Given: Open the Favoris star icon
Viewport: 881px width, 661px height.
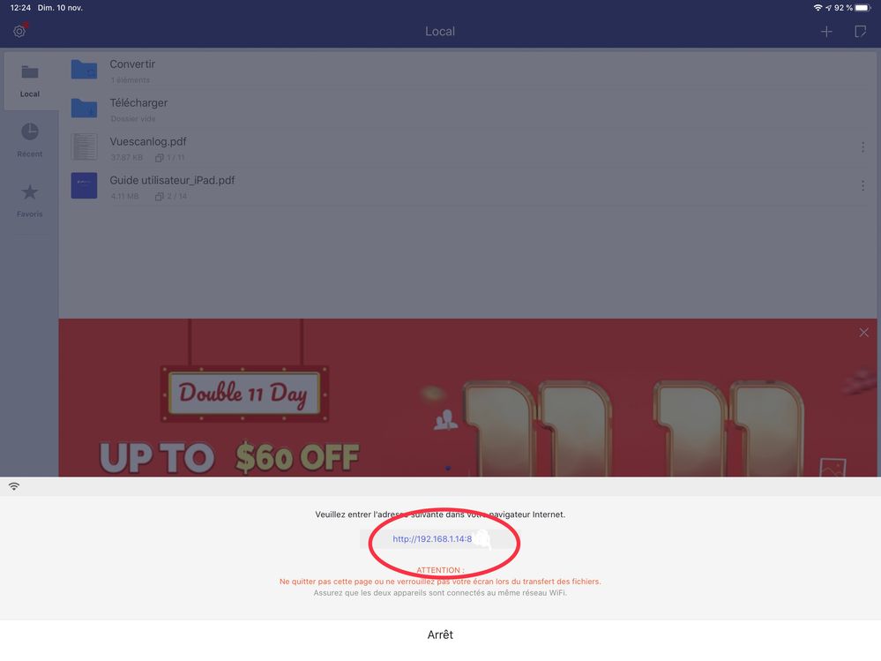Looking at the screenshot, I should [30, 192].
